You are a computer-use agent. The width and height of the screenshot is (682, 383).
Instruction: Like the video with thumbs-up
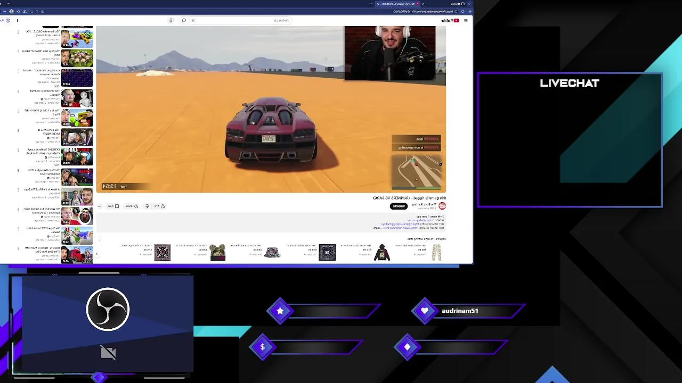159,206
